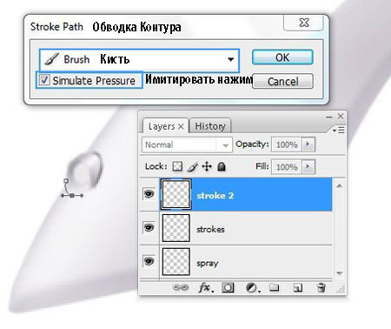Lock image pixels brush icon

(192, 167)
